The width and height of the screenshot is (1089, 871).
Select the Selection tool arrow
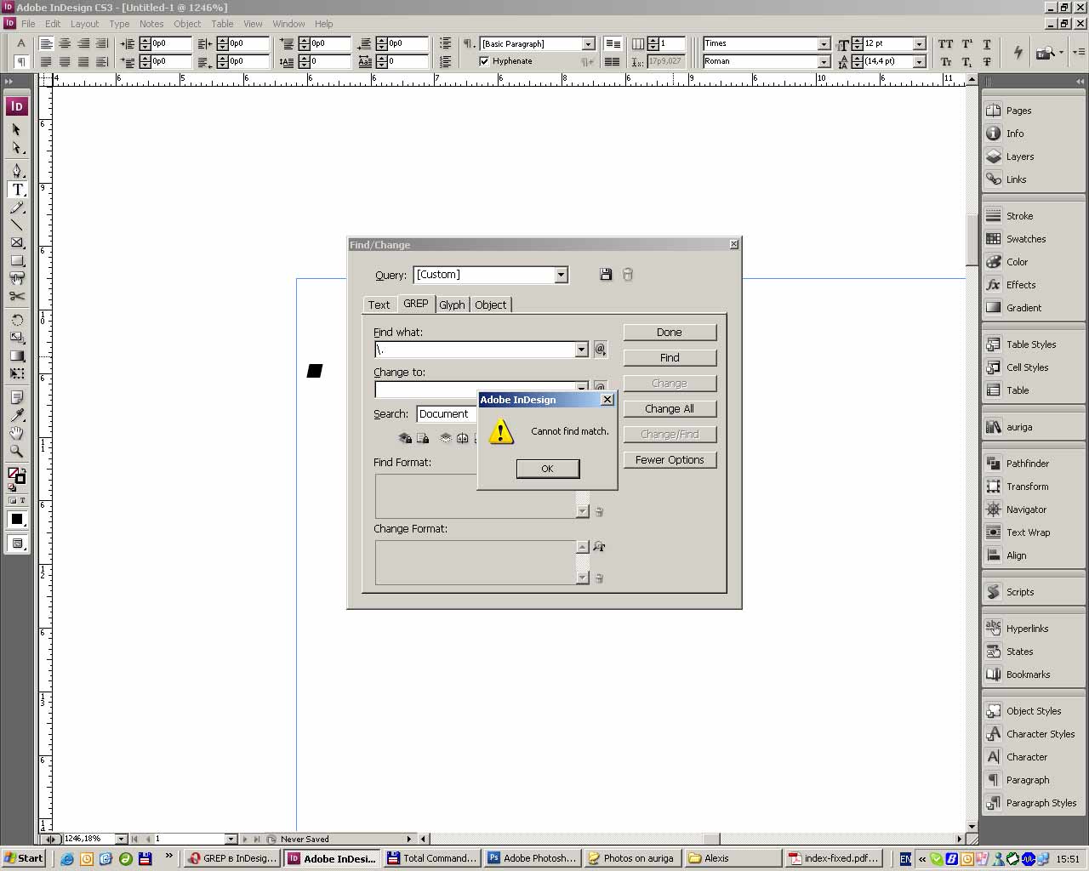(x=16, y=129)
